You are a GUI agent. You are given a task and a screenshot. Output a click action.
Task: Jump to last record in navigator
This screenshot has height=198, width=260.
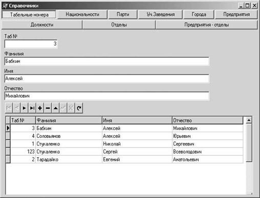point(32,108)
